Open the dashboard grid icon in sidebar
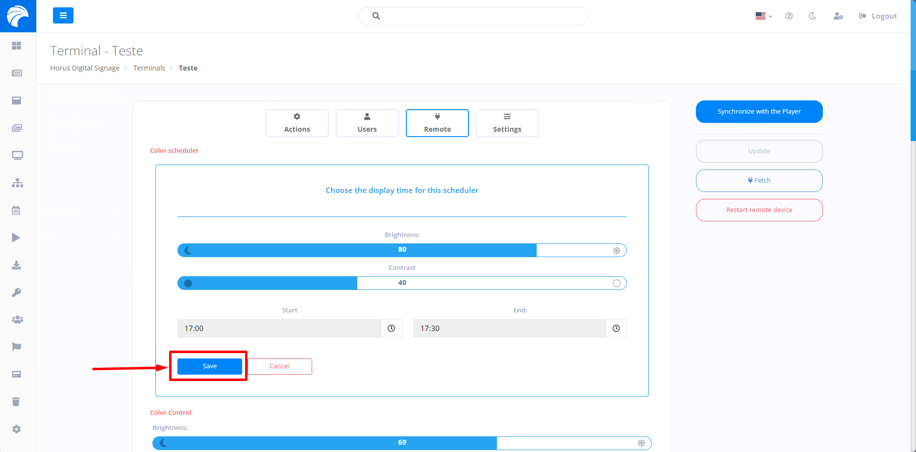 [17, 46]
